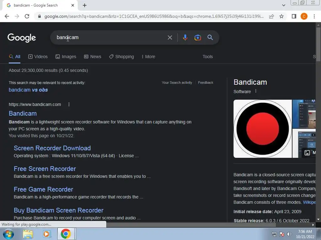This screenshot has width=321, height=240.
Task: Open the Bandicam logo image
Action: point(263,129)
